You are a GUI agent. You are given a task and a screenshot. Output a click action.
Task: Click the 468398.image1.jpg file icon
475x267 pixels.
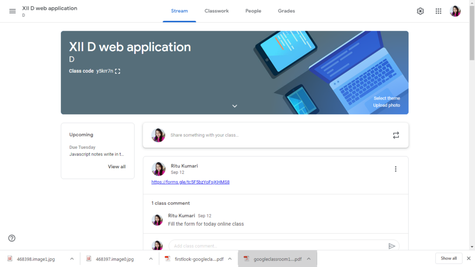point(10,259)
